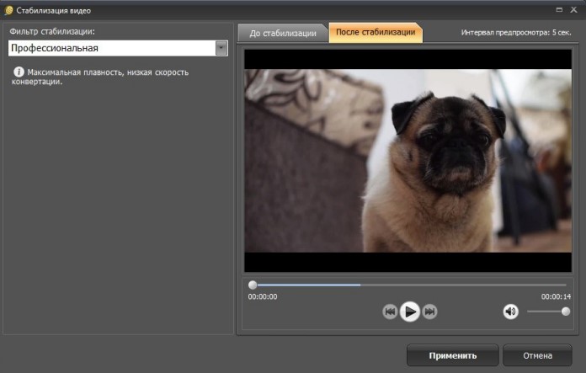Click the 00:00:14 total duration label

click(556, 296)
